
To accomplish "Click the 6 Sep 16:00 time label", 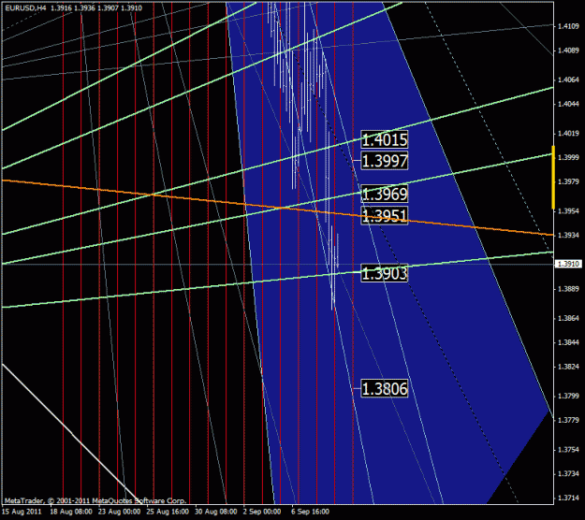I will tap(310, 512).
